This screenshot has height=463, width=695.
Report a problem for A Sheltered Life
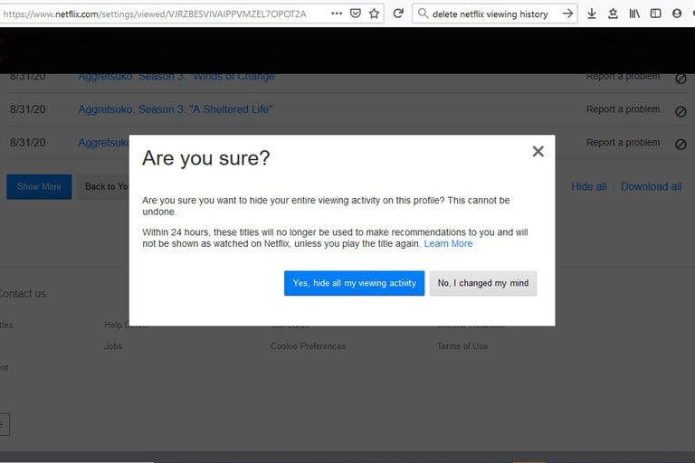point(623,109)
